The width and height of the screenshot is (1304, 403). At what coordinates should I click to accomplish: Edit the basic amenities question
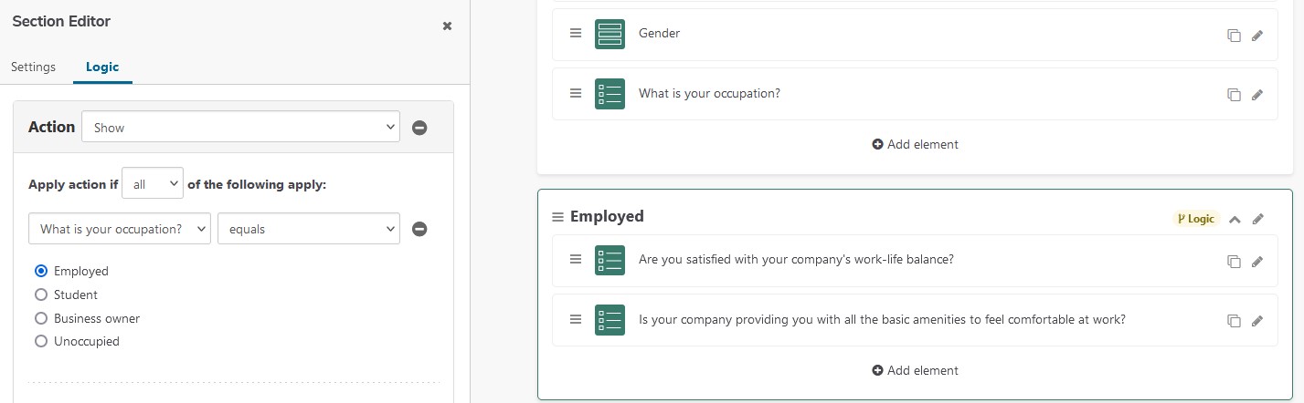point(1257,321)
